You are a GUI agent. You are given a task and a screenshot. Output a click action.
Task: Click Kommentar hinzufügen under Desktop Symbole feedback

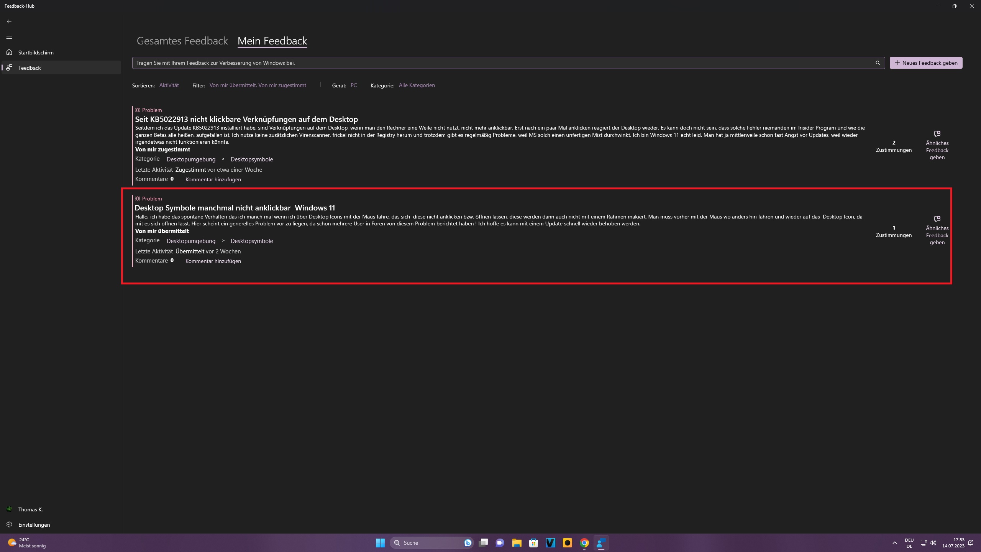213,261
